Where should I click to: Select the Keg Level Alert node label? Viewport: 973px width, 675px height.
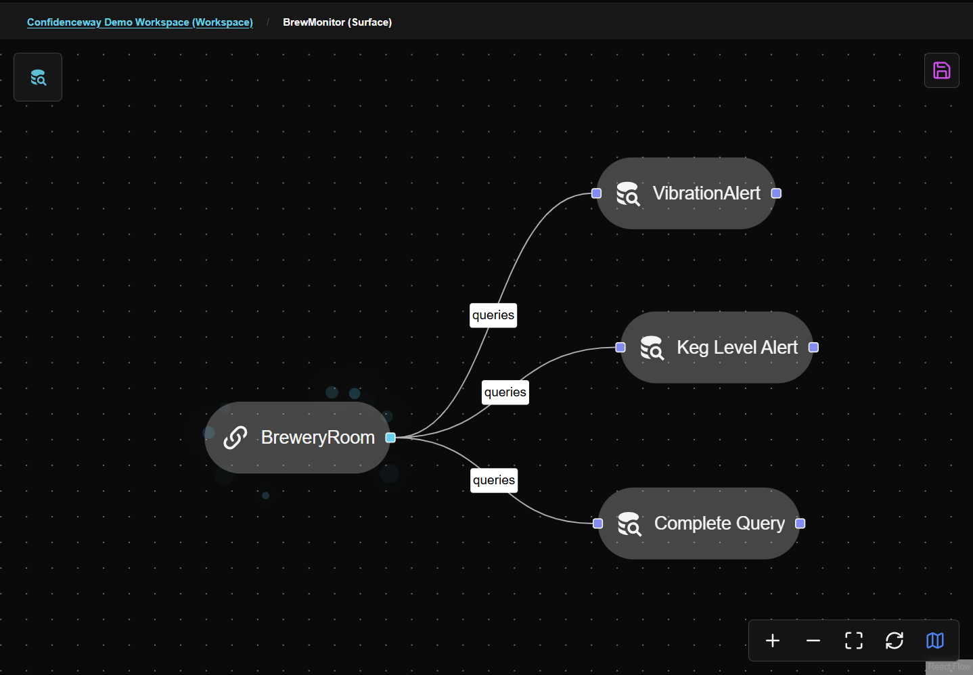click(x=738, y=348)
